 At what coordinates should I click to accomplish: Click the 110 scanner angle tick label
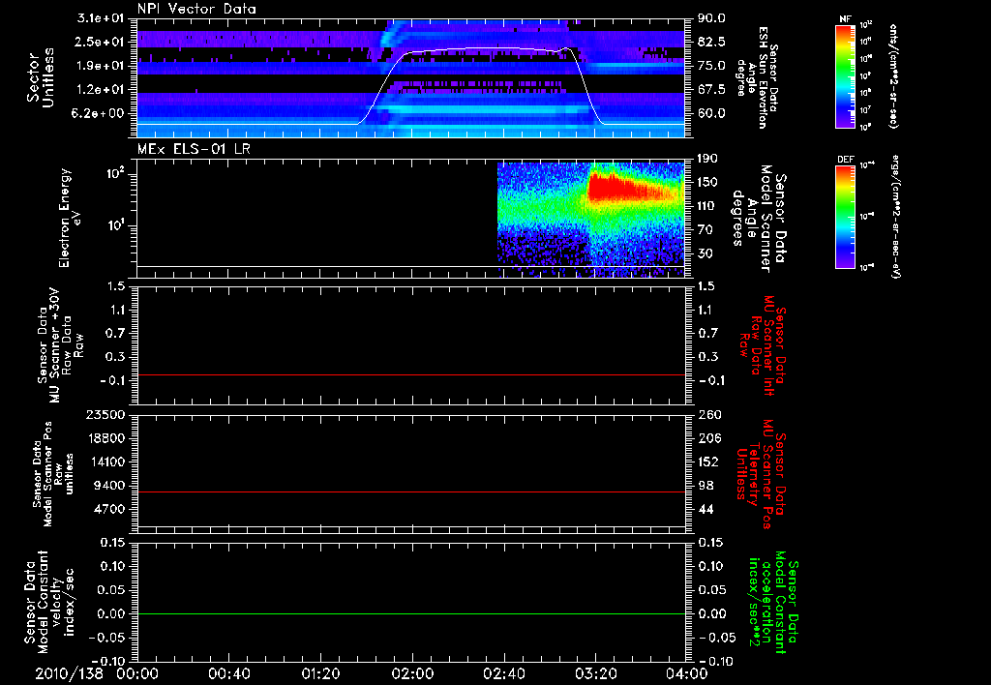(x=708, y=206)
